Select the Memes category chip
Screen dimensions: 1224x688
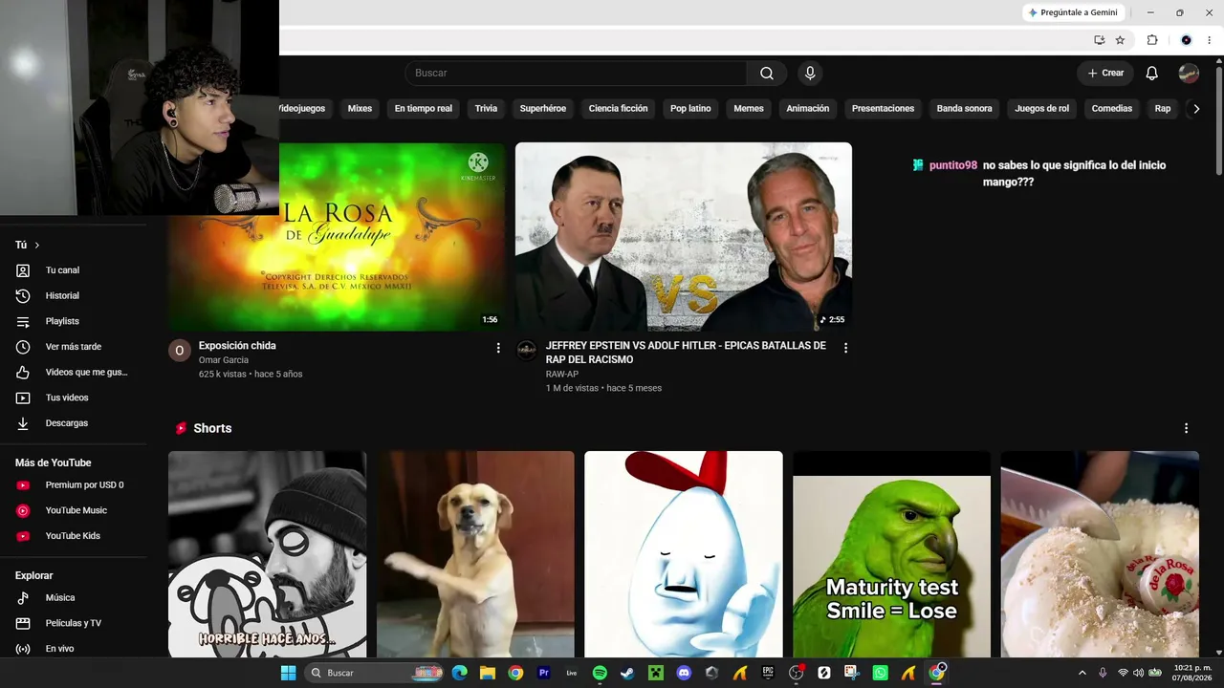tap(749, 109)
